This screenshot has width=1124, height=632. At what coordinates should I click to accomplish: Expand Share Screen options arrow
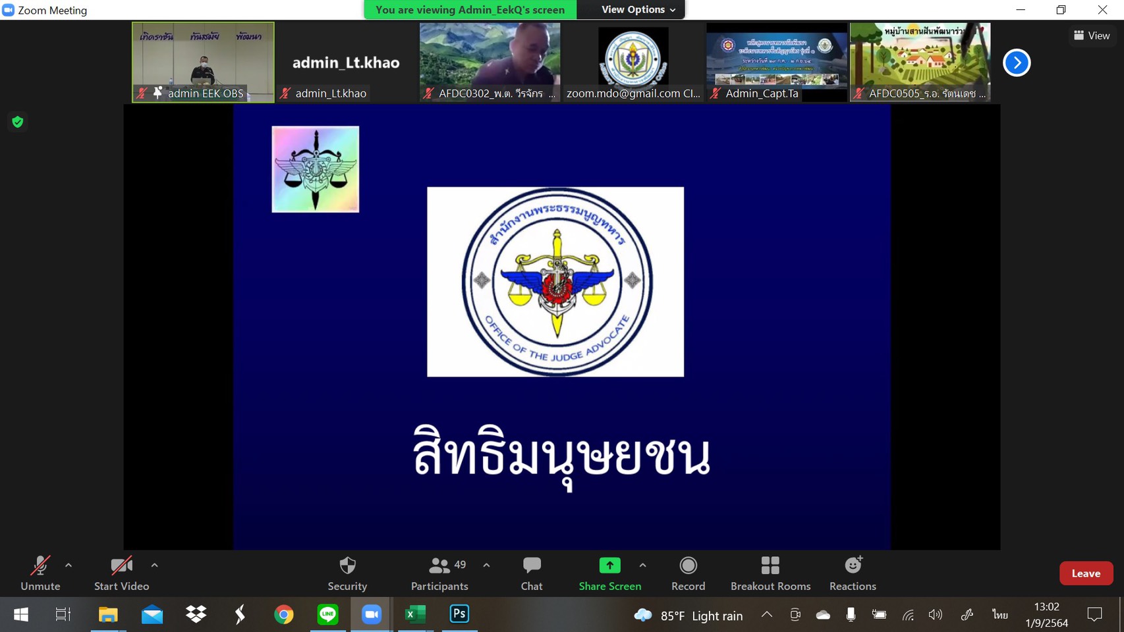(x=642, y=565)
